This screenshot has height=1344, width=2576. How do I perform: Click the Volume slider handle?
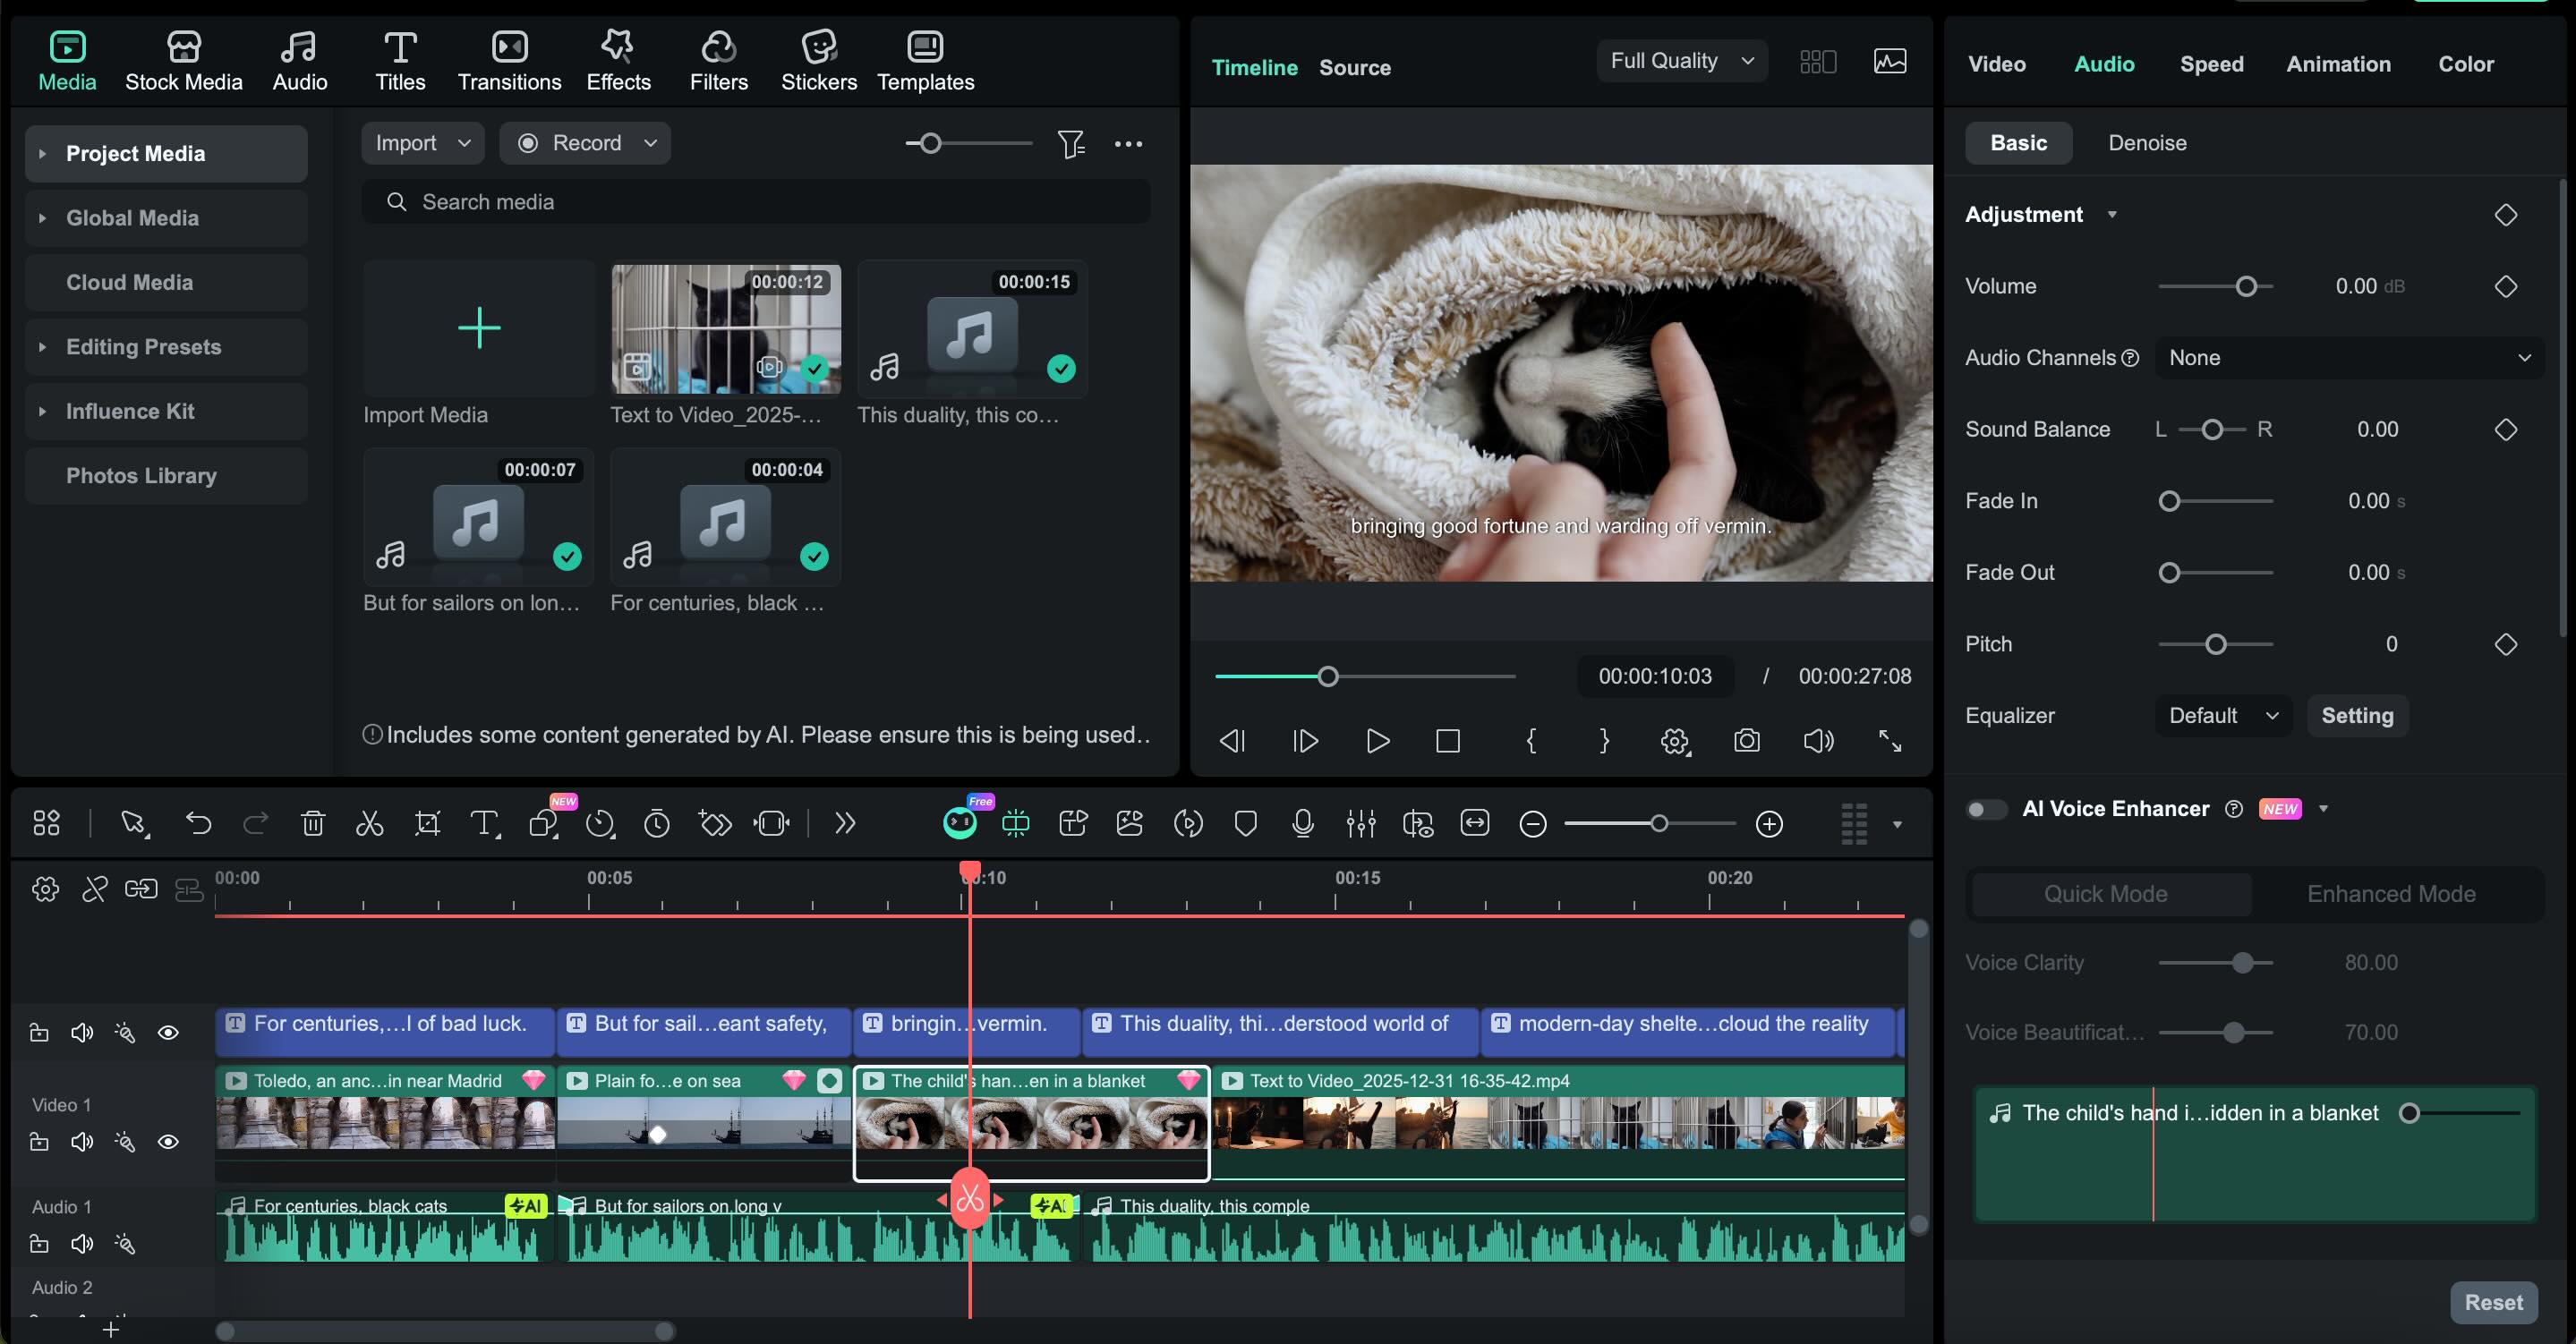(x=2246, y=287)
